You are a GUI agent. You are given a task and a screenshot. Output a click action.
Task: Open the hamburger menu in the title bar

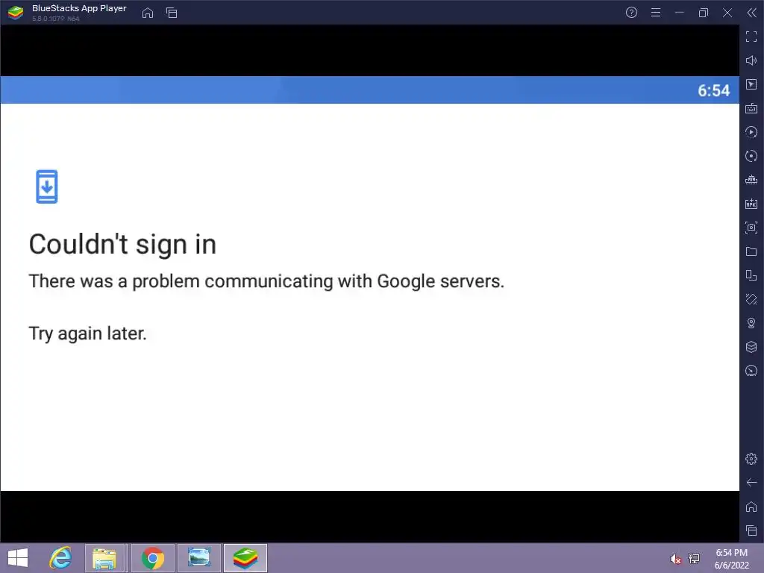[656, 13]
